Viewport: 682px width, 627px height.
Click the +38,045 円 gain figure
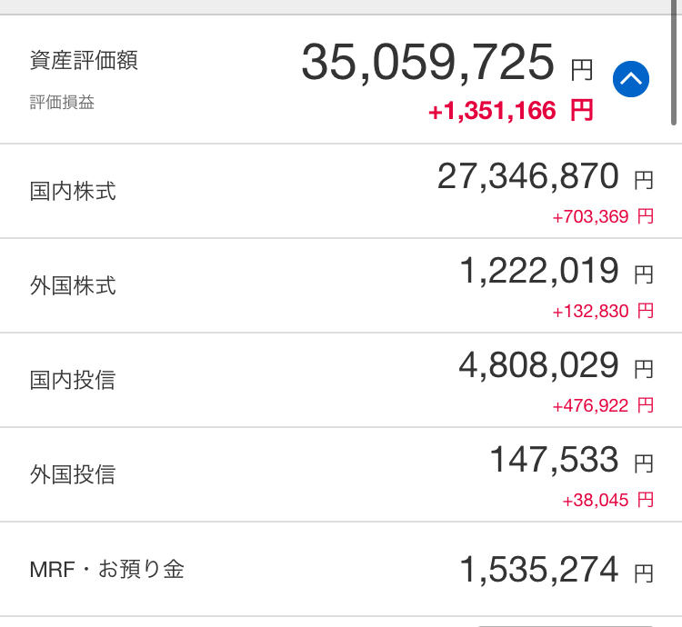click(x=608, y=500)
